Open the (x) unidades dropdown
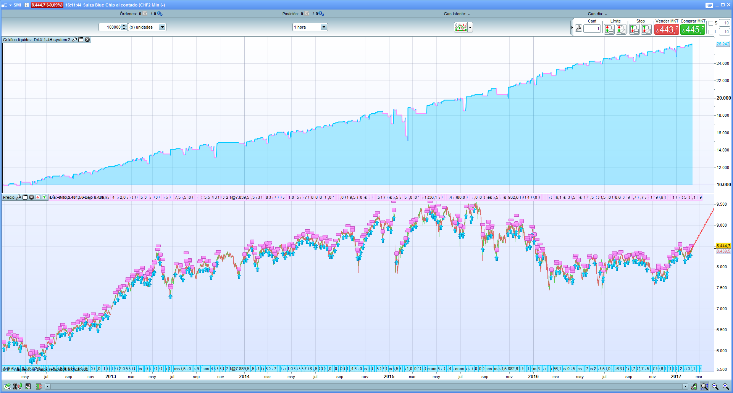 [x=147, y=27]
